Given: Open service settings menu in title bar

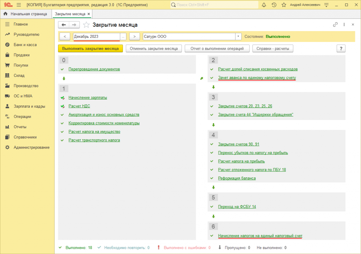Looking at the screenshot, I should tap(326, 5).
